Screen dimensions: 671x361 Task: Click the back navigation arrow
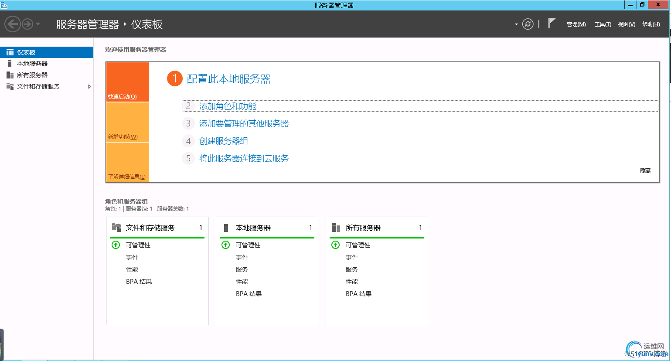(13, 24)
